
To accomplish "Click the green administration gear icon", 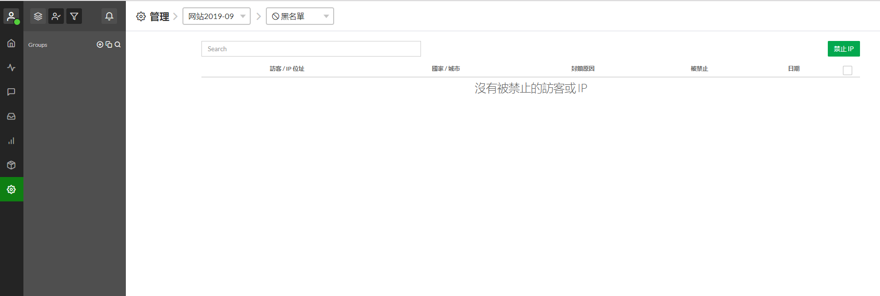I will pyautogui.click(x=11, y=190).
